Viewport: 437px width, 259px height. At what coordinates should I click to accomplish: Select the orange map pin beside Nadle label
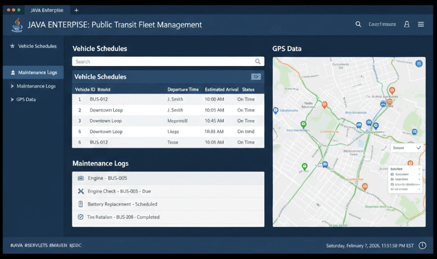click(324, 105)
